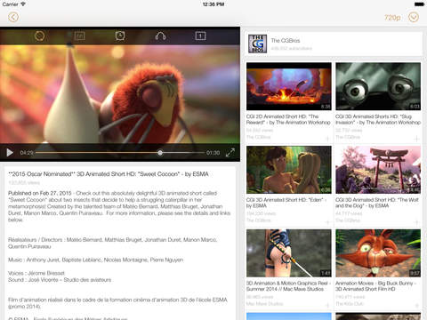Click the Sound : José Vicente line
427x320 pixels.
(x=60, y=280)
